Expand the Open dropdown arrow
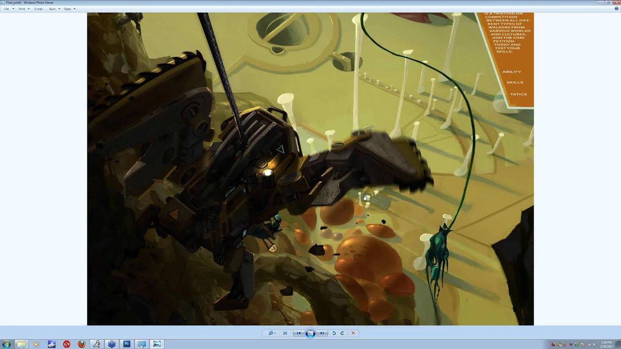This screenshot has width=621, height=349. tap(74, 9)
